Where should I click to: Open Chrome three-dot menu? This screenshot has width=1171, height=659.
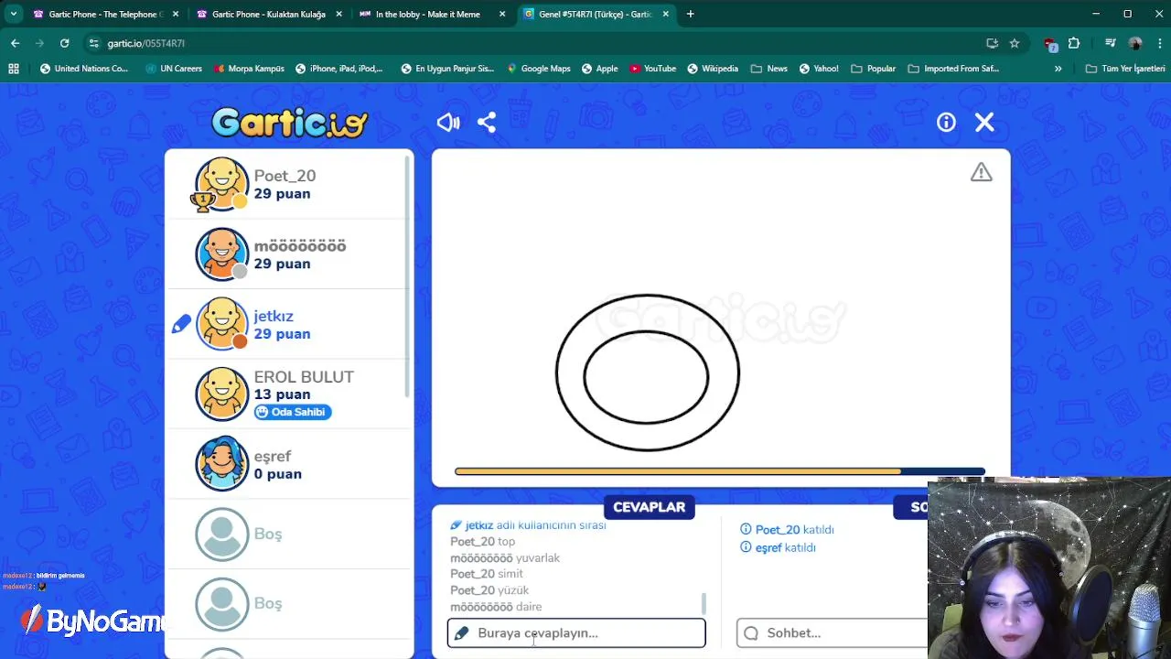[x=1159, y=43]
